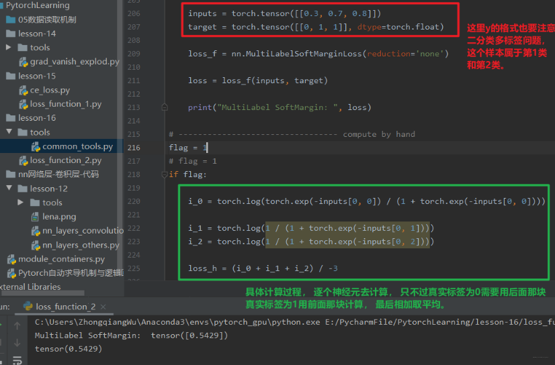Click the nn.MultiLabelSoftMarginLoss line
This screenshot has height=365, width=555.
(x=318, y=54)
